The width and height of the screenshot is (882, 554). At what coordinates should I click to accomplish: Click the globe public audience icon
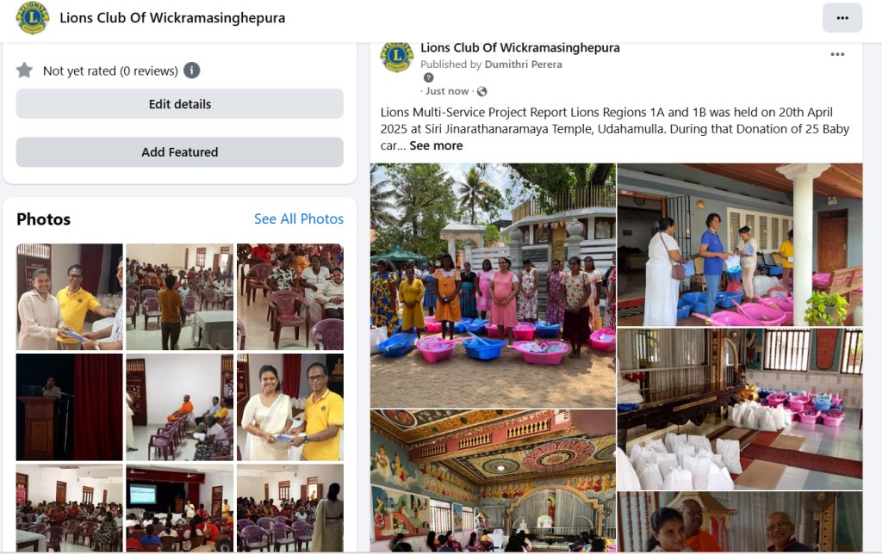click(x=482, y=91)
